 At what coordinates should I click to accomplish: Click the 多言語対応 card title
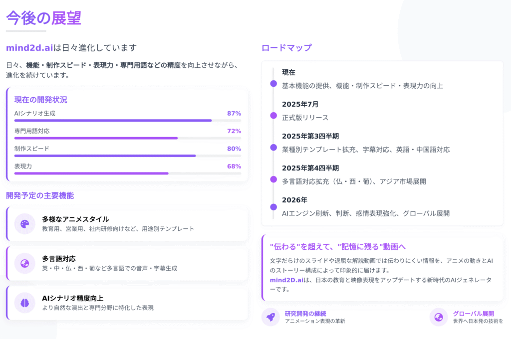coord(59,259)
